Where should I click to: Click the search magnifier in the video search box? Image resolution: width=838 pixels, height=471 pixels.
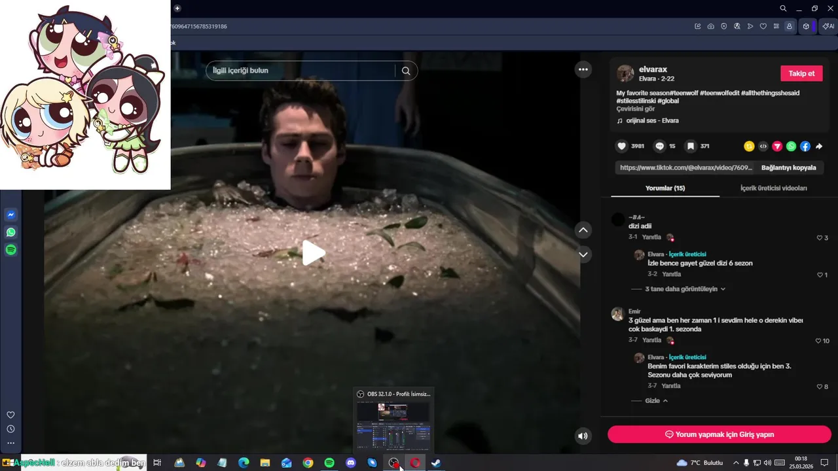pos(406,71)
